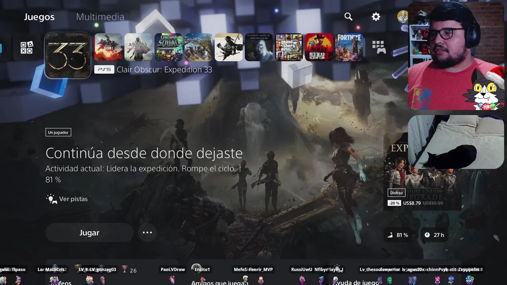Open the game library grid icon
Viewport: 507px width, 285px height.
[379, 47]
